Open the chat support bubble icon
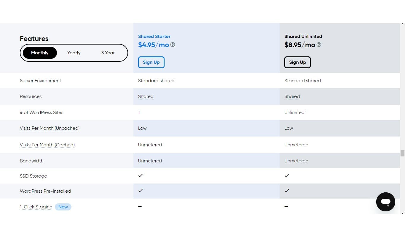 [x=385, y=202]
